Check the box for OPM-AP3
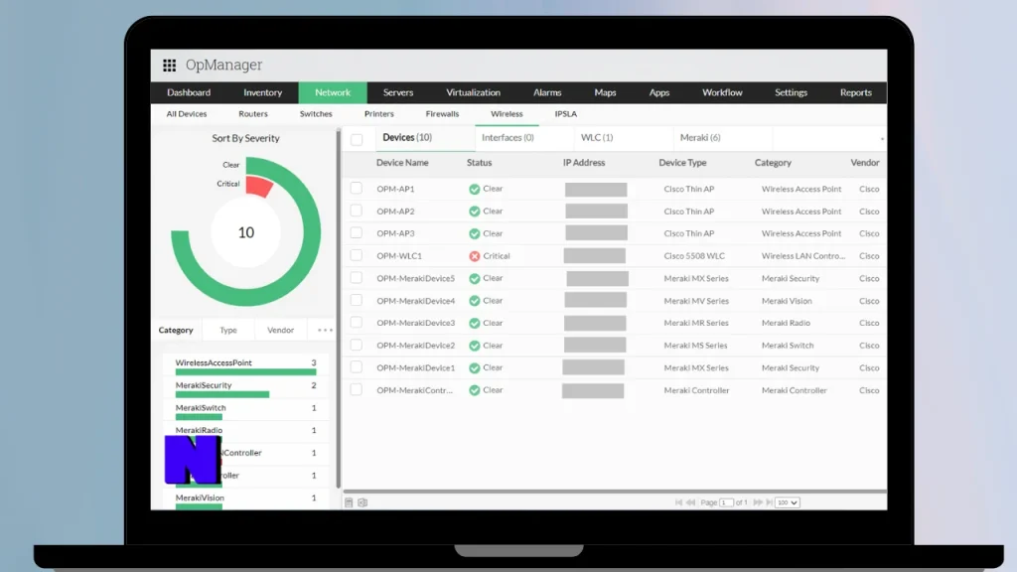 tap(357, 232)
